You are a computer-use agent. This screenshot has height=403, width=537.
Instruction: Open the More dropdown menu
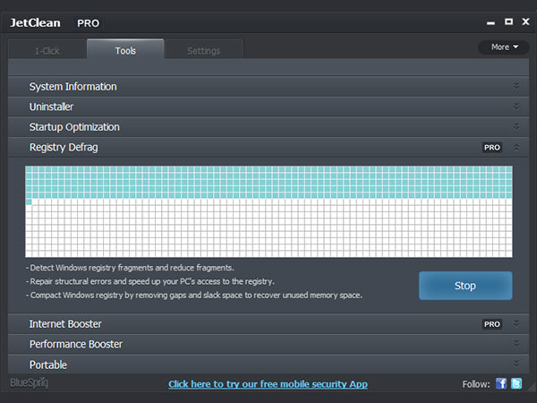504,47
